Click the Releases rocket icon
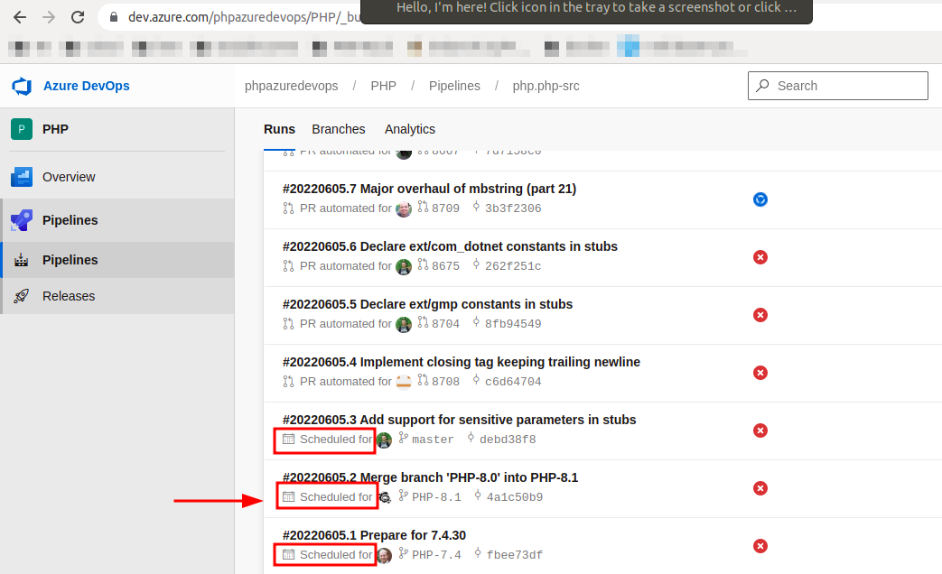Screen dimensions: 942x574 coord(22,296)
